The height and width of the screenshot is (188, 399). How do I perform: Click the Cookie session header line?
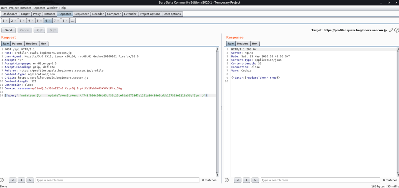63,88
